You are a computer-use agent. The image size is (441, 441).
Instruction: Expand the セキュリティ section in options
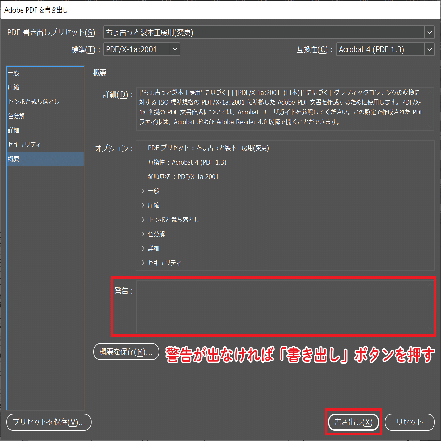(143, 263)
